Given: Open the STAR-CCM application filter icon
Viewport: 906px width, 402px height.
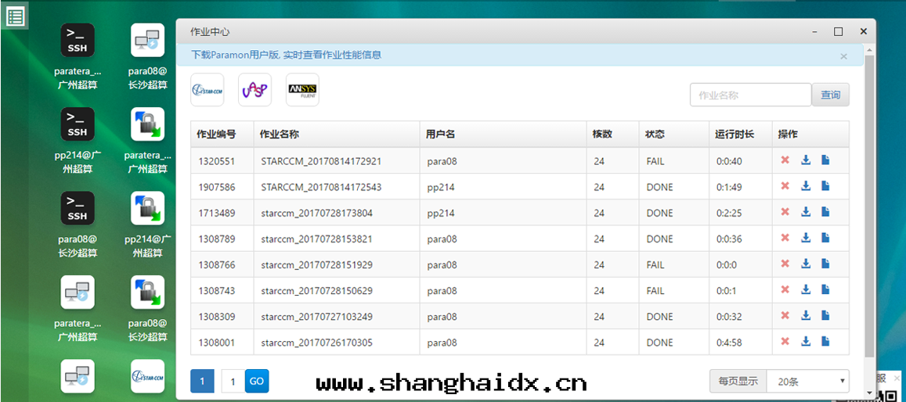Looking at the screenshot, I should 208,90.
